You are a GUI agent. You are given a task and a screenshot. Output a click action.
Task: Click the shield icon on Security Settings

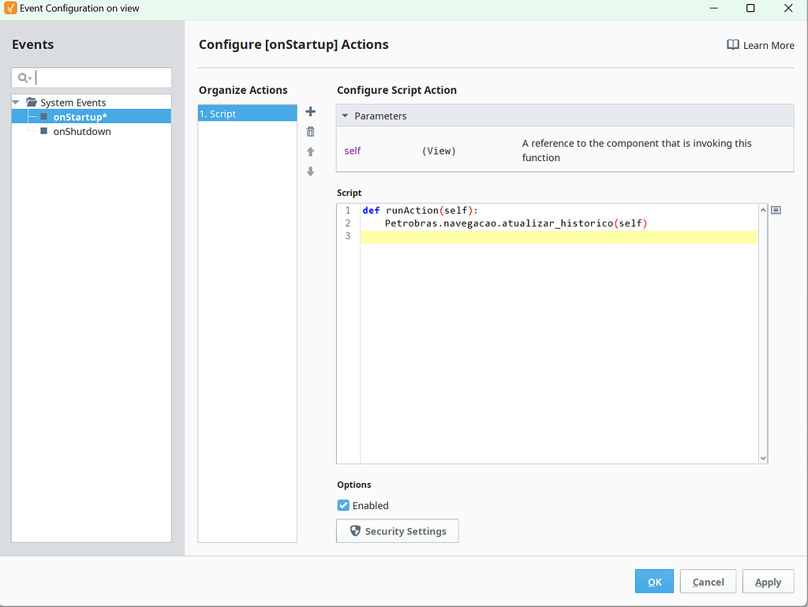(x=354, y=530)
